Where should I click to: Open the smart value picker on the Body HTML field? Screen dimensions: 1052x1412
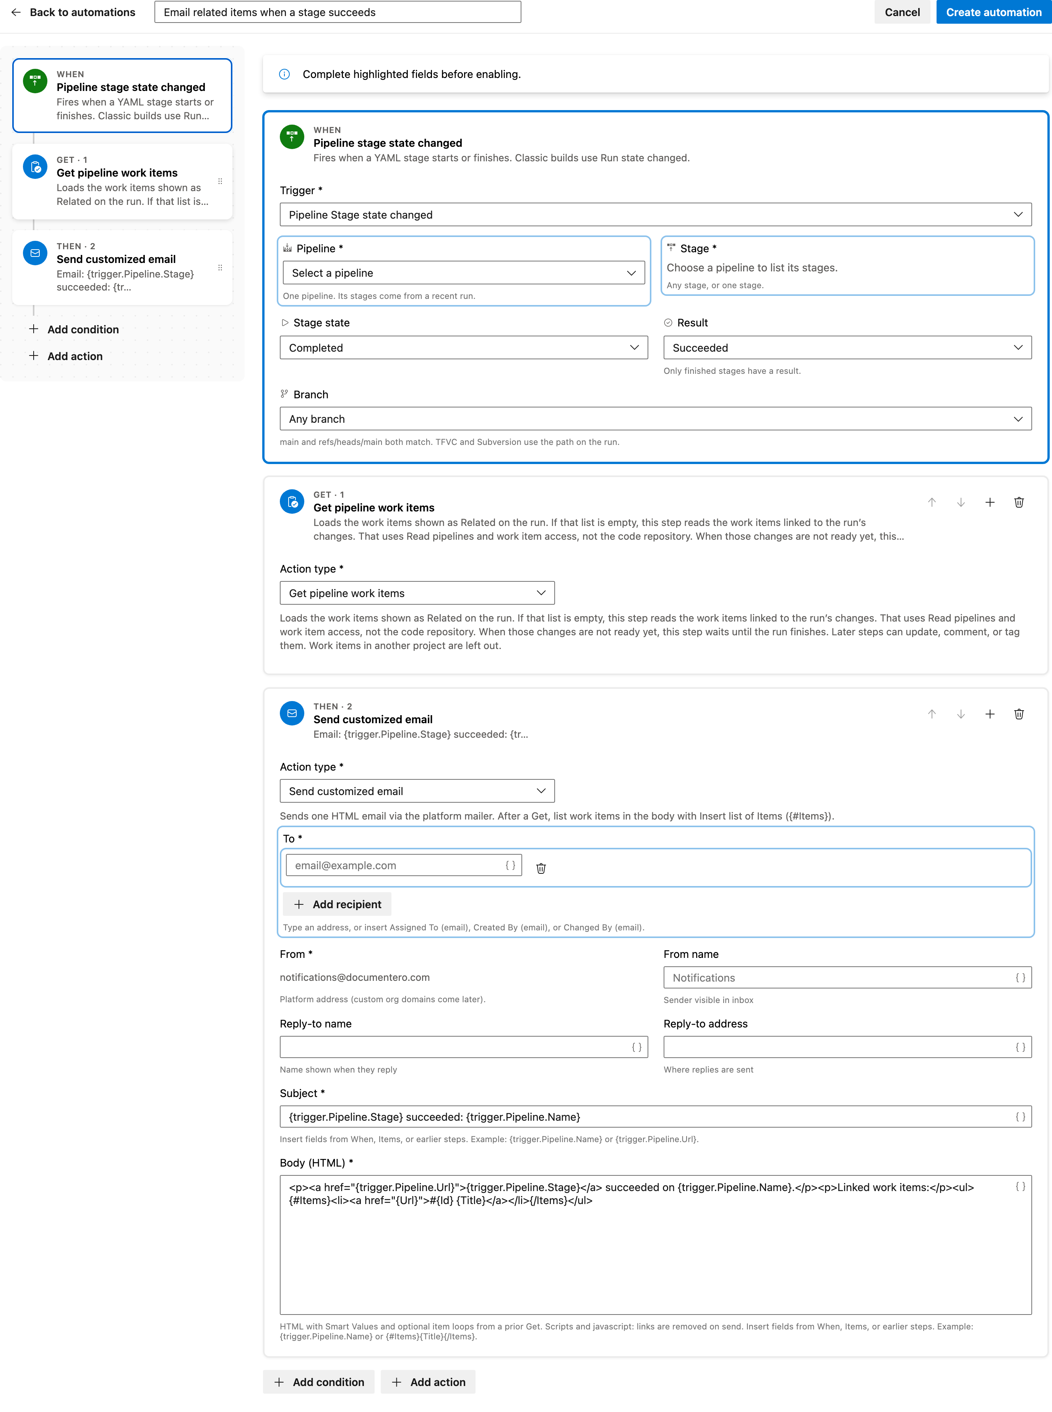(x=1020, y=1186)
